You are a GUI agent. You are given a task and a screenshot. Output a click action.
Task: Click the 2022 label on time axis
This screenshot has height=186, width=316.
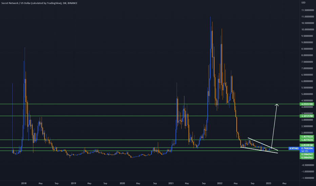click(220, 183)
